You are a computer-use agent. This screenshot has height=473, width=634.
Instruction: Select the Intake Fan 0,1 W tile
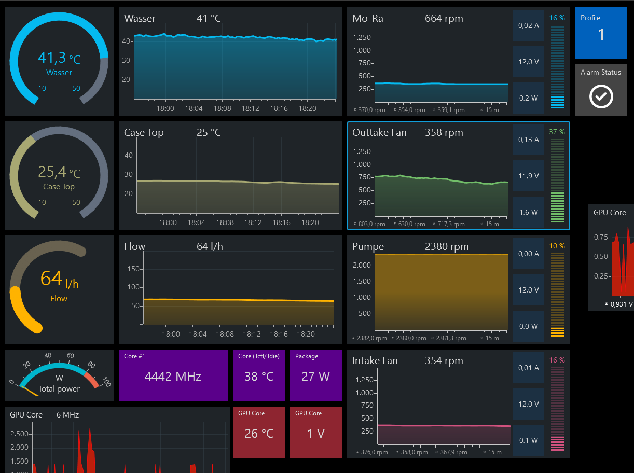[529, 440]
